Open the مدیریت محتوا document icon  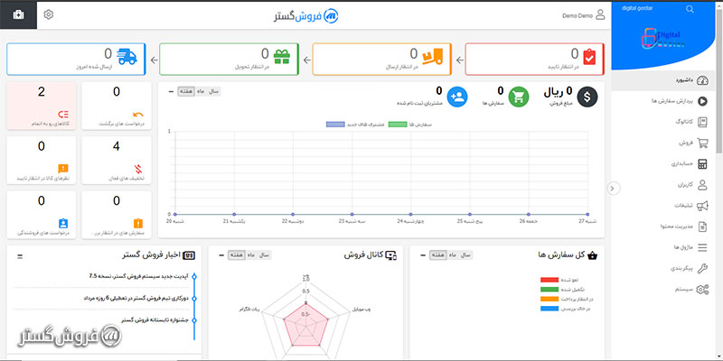coord(702,227)
